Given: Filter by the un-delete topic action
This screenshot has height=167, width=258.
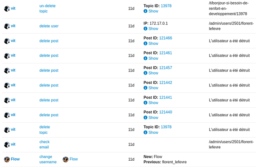Looking at the screenshot, I should pyautogui.click(x=47, y=9).
